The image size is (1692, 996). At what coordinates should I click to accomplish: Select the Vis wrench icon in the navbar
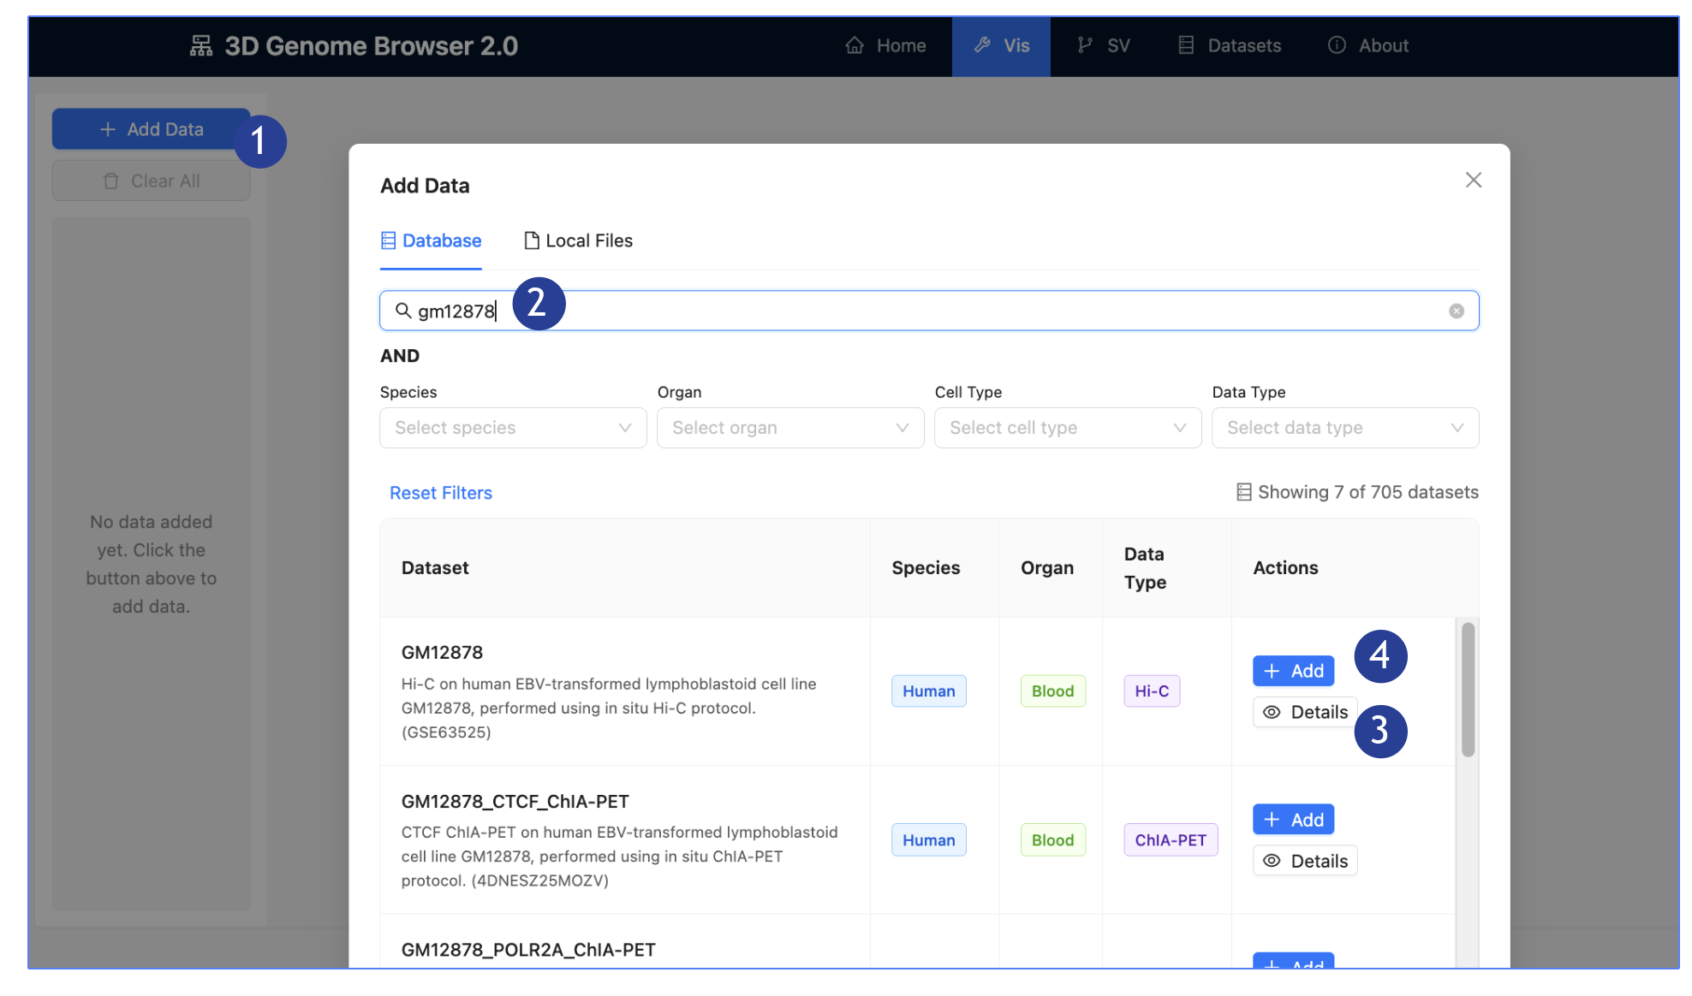tap(982, 45)
